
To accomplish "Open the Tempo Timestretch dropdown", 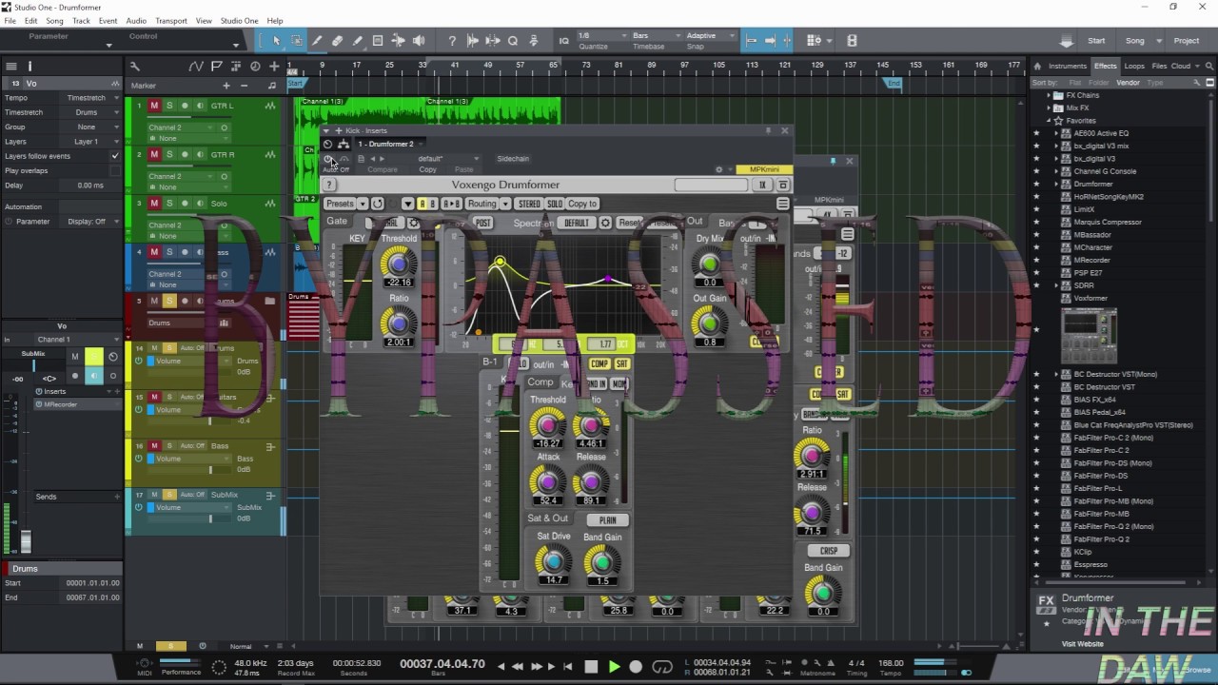I will [90, 98].
